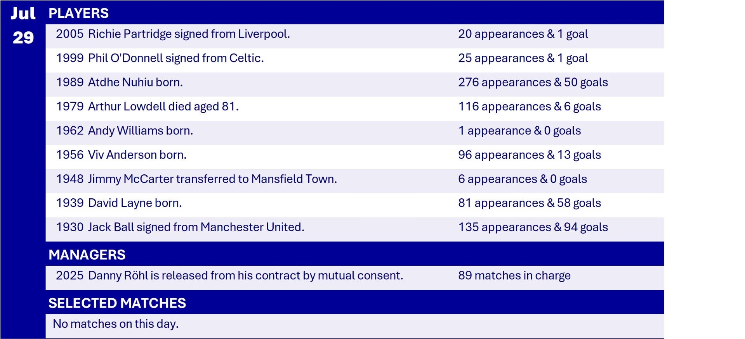Click Jimmy McCarter transferred to Mansfield Town
Screen dimensions: 745x339
click(x=196, y=179)
